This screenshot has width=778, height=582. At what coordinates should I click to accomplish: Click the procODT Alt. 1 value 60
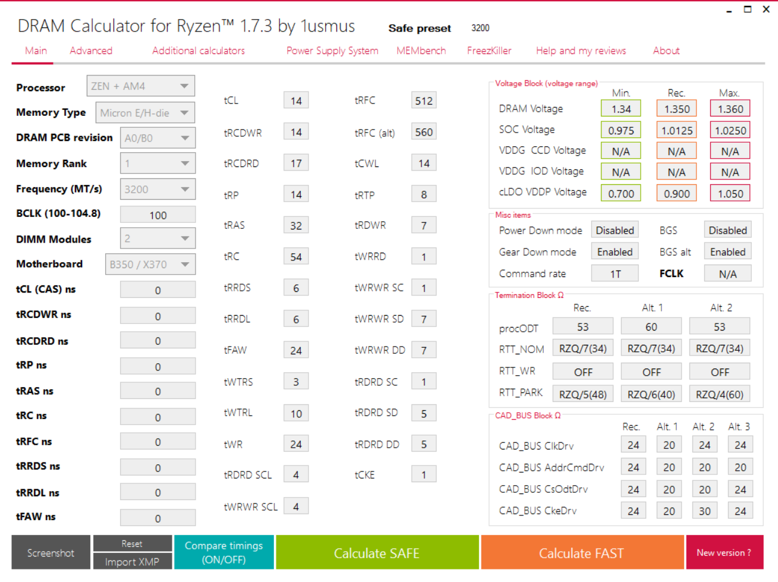(651, 326)
